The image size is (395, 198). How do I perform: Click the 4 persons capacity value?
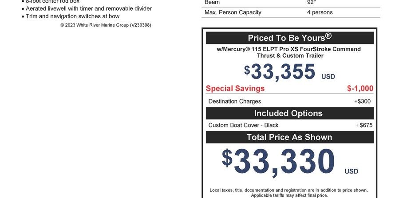(320, 12)
